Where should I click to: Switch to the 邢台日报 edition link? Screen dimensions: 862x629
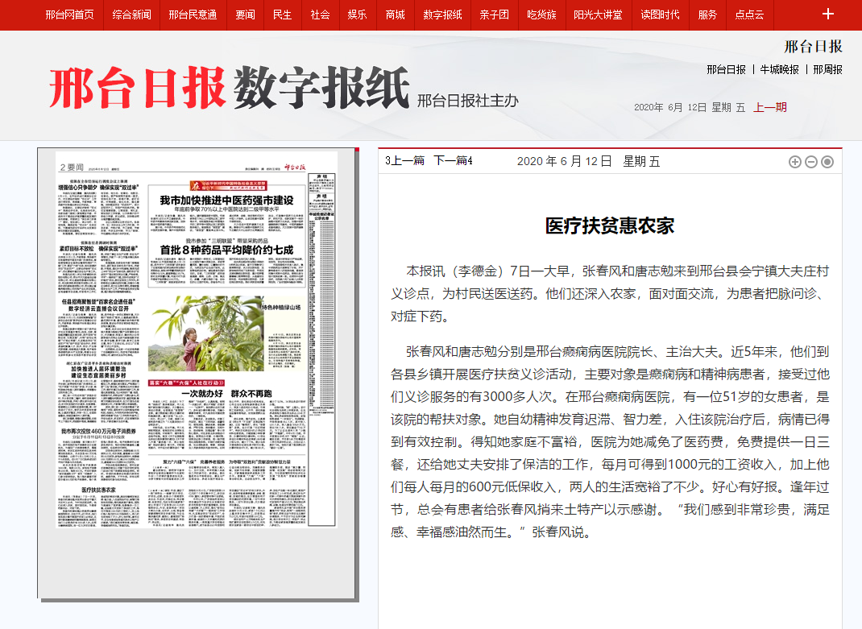click(726, 69)
